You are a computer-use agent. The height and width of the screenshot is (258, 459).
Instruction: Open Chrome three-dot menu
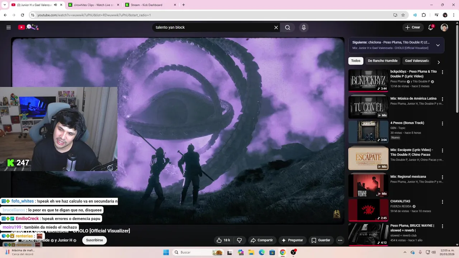[x=453, y=15]
